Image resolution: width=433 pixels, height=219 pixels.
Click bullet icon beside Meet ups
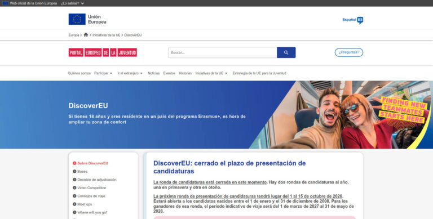[74, 204]
